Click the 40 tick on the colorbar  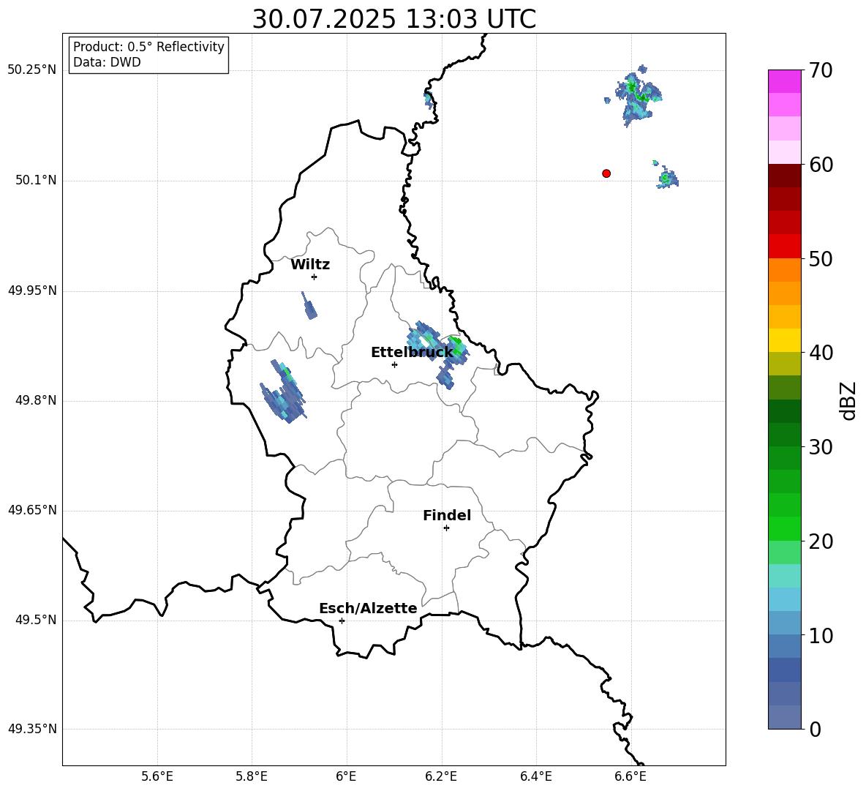(821, 353)
